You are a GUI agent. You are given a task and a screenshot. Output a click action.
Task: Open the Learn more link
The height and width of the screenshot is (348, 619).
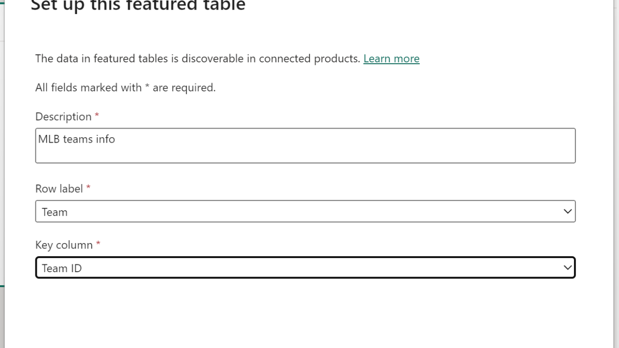tap(391, 59)
